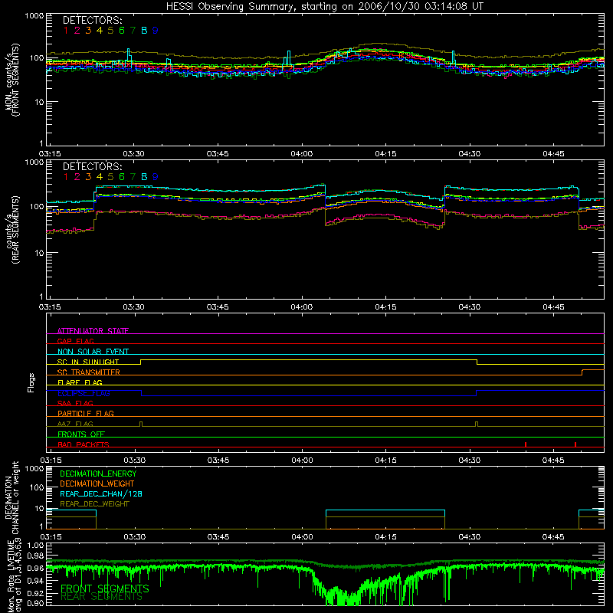Click the REAR_DEC_CHAN/128 legend entry
Image resolution: width=613 pixels, height=613 pixels.
pos(101,493)
